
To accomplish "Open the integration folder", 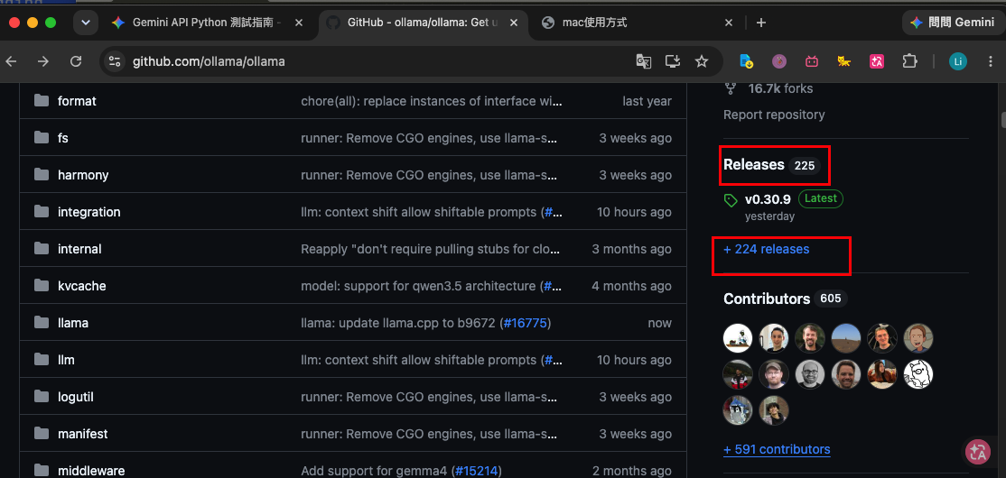I will pos(89,212).
